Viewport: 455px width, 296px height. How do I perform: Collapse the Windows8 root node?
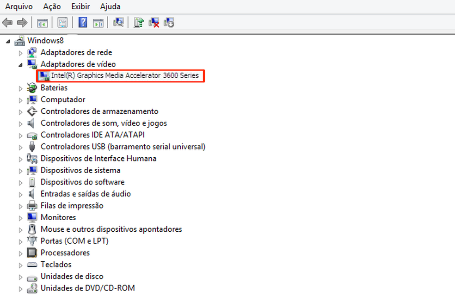[x=8, y=42]
